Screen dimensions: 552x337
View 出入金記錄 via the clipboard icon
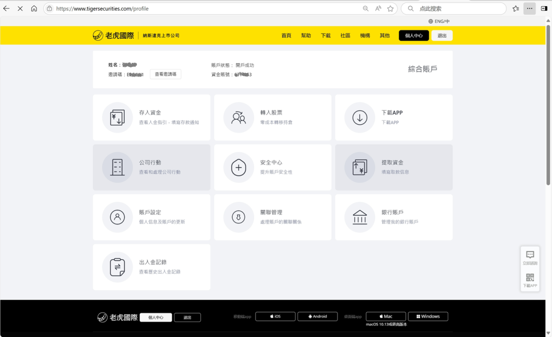[118, 266]
